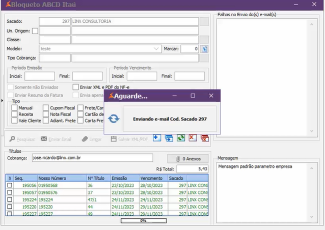The width and height of the screenshot is (325, 230).
Task: Click Período Vencimento Final date field
Action: click(x=189, y=76)
